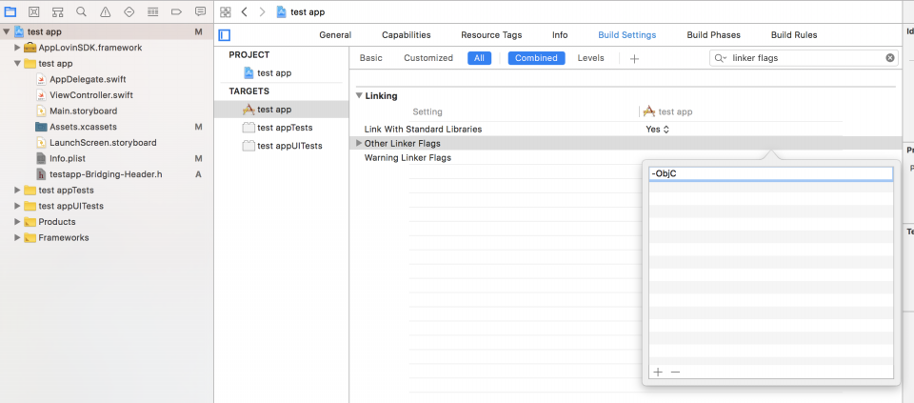
Task: Open the Breakpoint navigator icon
Action: coord(177,11)
